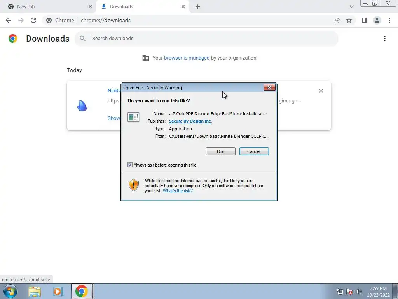Click the Ninite download file icon

coord(82,106)
